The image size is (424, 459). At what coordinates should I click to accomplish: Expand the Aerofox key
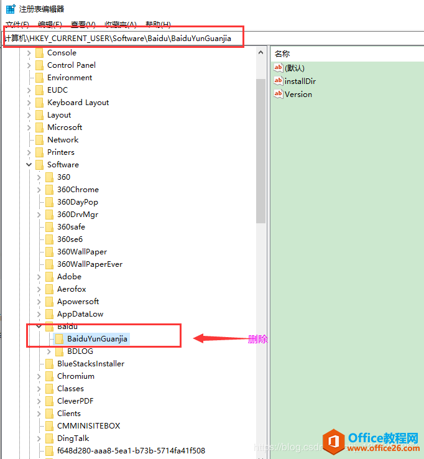point(39,289)
